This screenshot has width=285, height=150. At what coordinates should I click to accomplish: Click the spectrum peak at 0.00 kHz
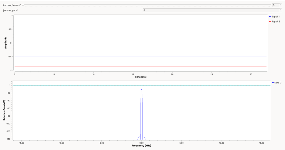pyautogui.click(x=141, y=89)
